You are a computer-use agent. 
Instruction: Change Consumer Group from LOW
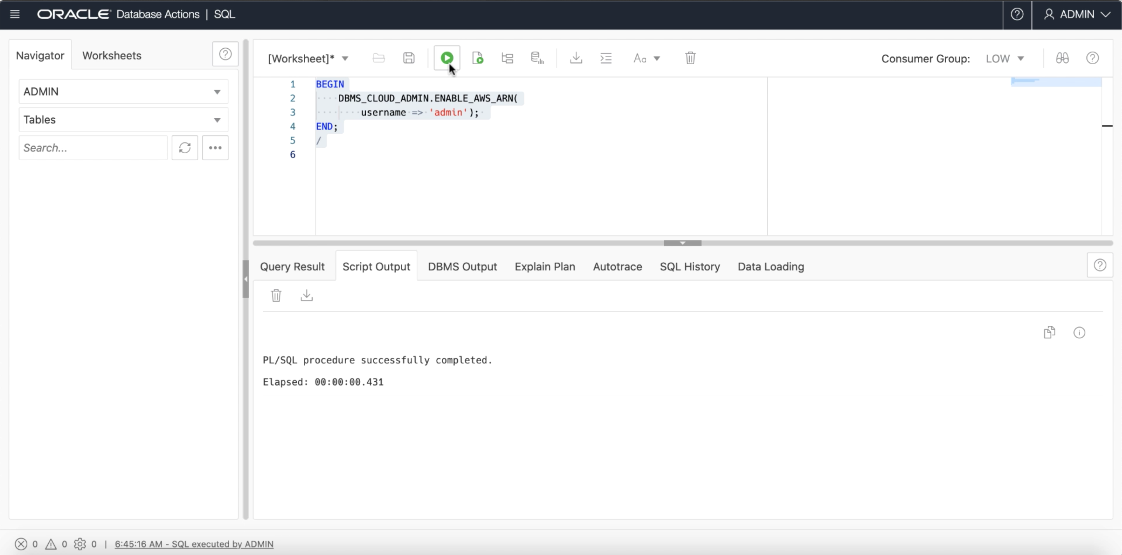(x=1004, y=59)
